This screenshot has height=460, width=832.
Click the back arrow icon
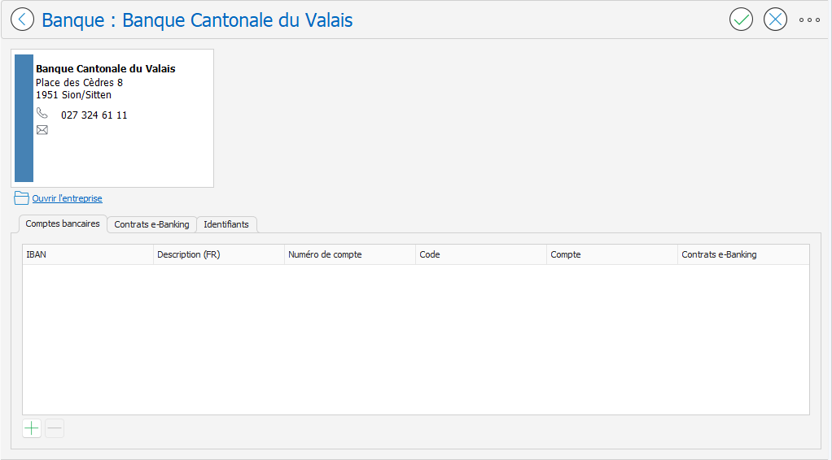click(x=22, y=20)
